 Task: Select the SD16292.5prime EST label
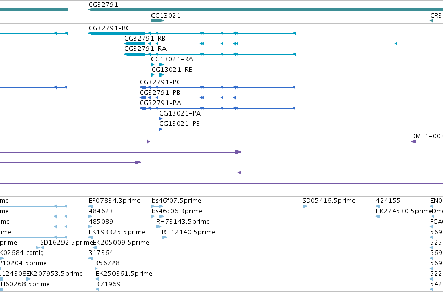(x=67, y=243)
